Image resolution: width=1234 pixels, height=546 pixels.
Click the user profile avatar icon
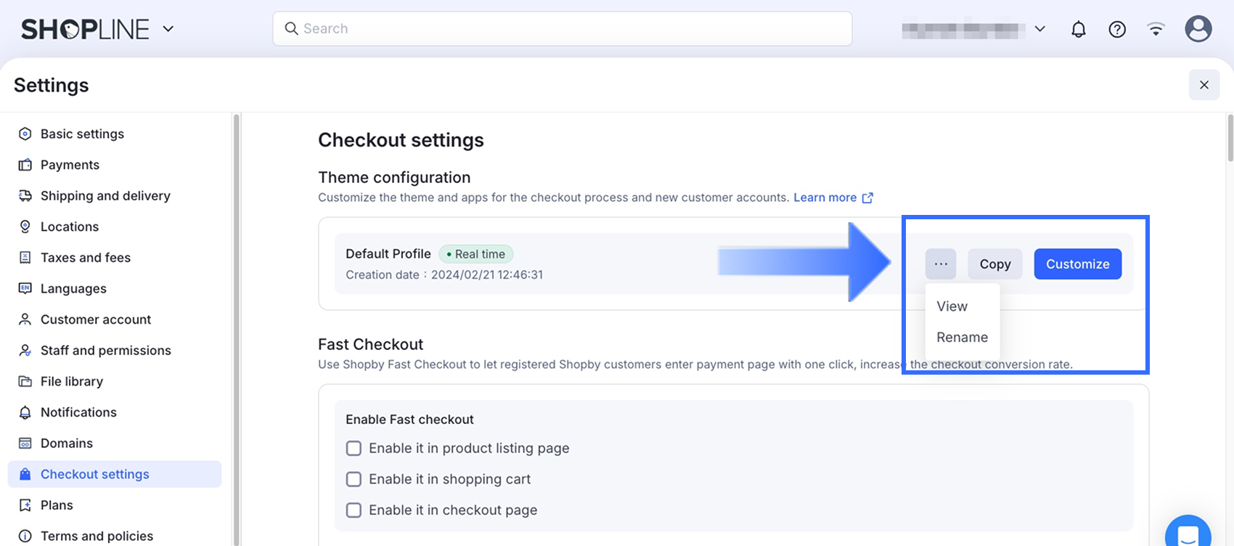[x=1198, y=29]
